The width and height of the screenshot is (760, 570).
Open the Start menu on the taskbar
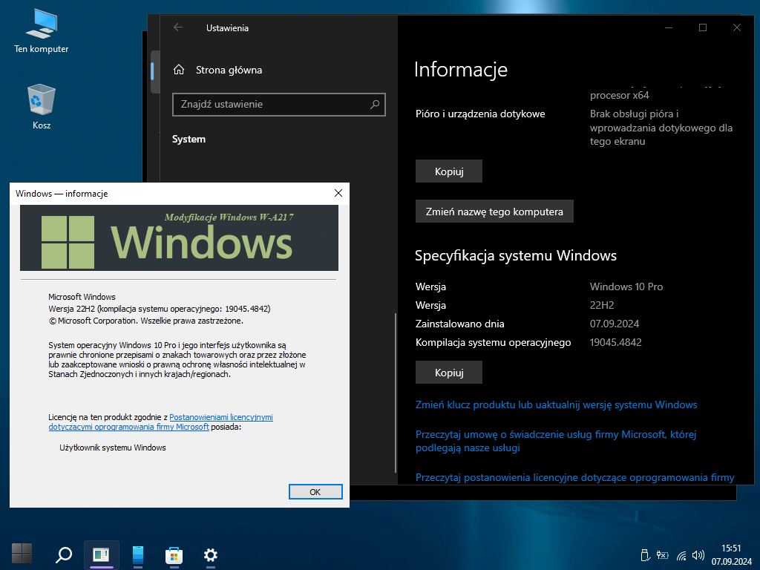pyautogui.click(x=22, y=554)
